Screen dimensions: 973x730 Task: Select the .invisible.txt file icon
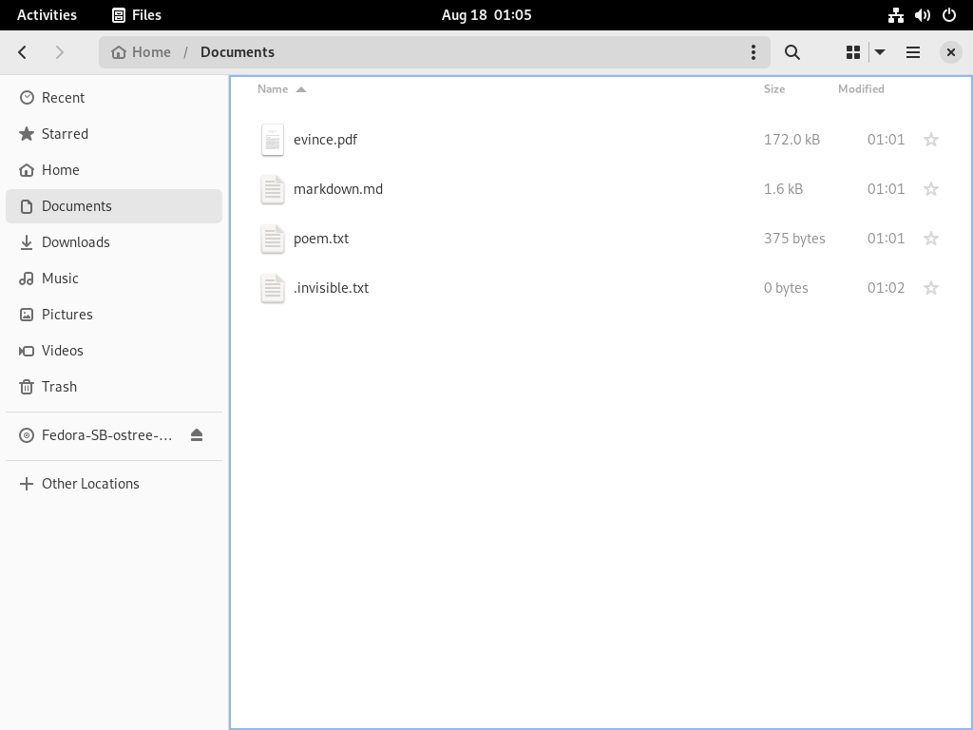pyautogui.click(x=273, y=289)
